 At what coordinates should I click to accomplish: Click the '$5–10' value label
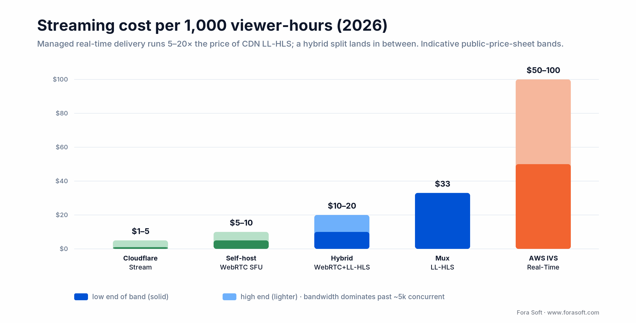coord(241,223)
